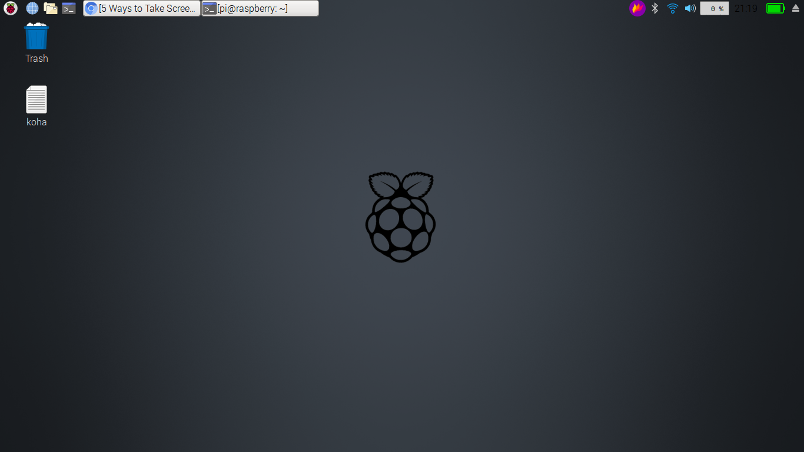Click the koha filename label on the desktop
This screenshot has width=804, height=452.
pos(36,122)
